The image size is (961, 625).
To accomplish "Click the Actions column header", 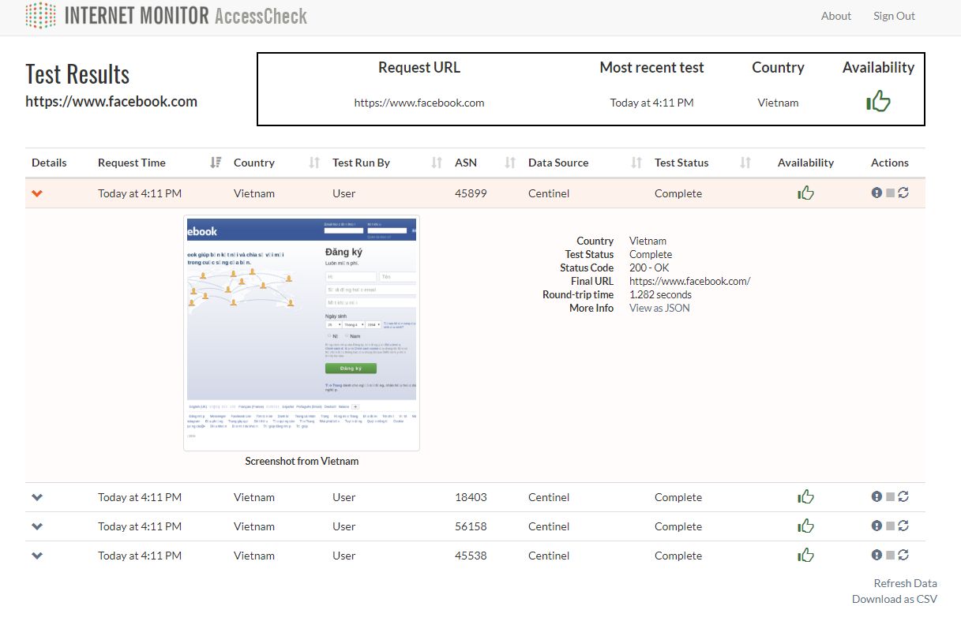I will point(890,163).
